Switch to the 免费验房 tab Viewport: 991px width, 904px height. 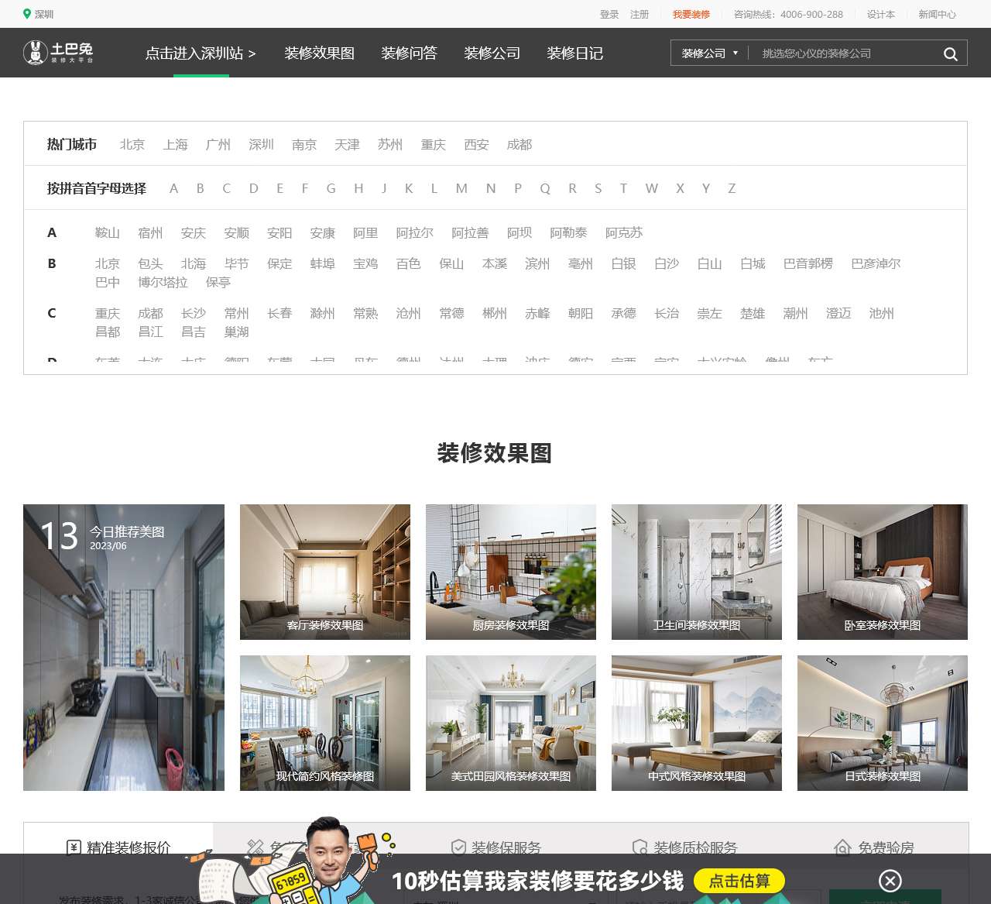click(x=873, y=847)
